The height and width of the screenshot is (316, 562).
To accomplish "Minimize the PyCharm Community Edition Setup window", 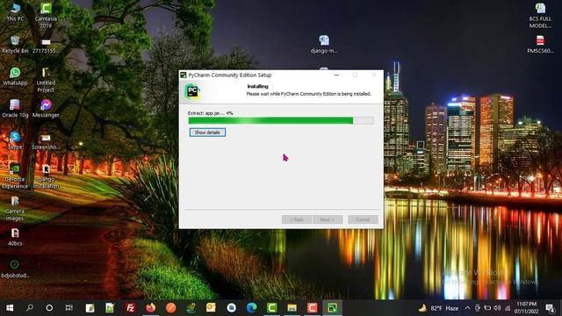I will (x=336, y=75).
